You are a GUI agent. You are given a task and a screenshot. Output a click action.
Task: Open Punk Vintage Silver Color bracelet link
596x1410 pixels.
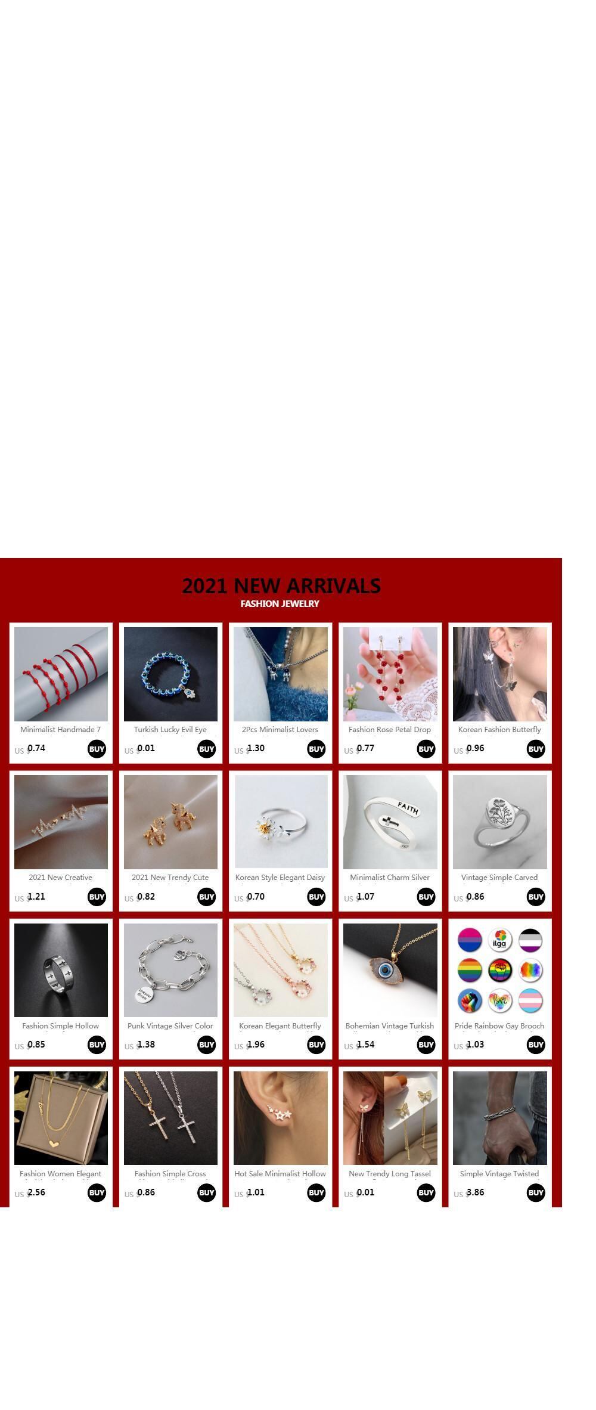pyautogui.click(x=170, y=1025)
